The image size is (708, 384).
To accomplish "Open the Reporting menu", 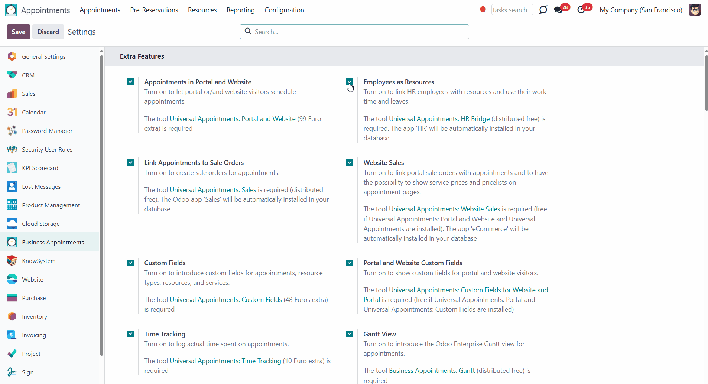I will tap(241, 10).
